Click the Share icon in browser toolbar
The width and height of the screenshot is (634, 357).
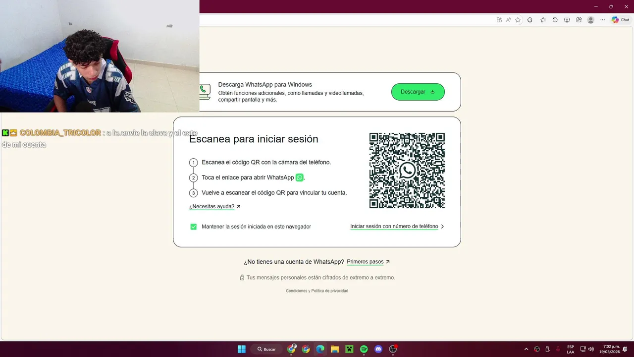[x=579, y=20]
